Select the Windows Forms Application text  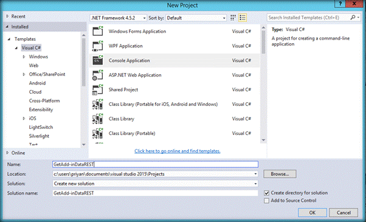point(137,32)
